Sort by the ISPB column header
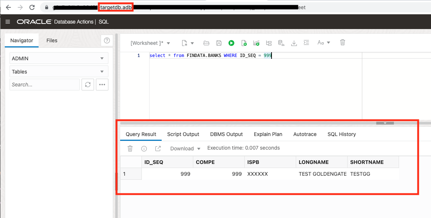The height and width of the screenshot is (218, 431). (x=270, y=162)
